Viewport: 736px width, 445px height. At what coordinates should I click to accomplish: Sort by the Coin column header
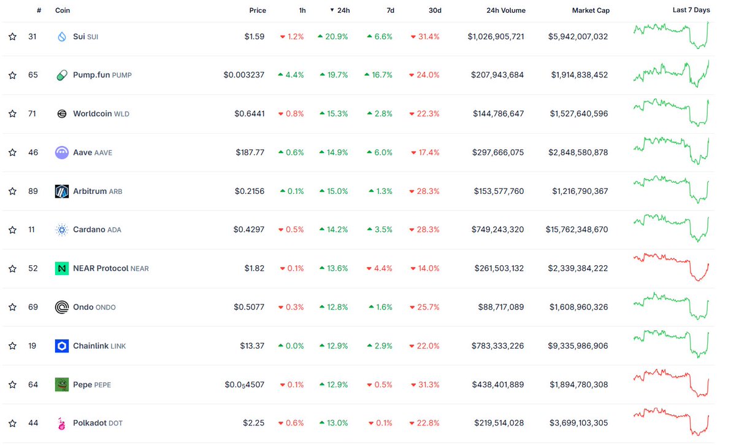(63, 10)
